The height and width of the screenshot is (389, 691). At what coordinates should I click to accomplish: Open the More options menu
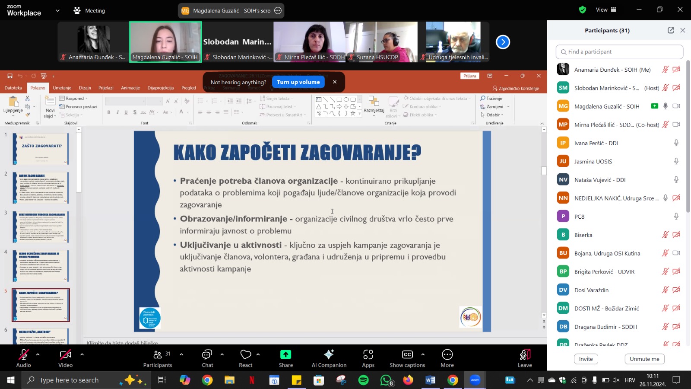[x=447, y=359]
